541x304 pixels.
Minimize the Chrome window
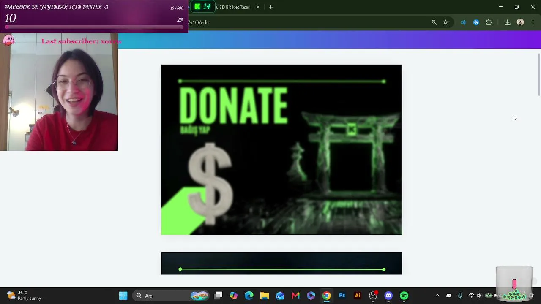[x=501, y=7]
